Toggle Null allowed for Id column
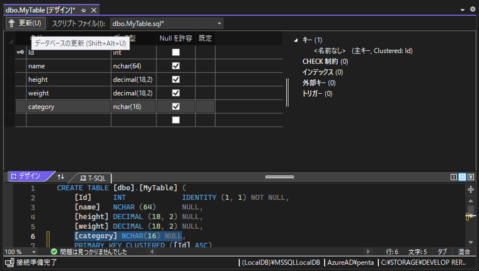This screenshot has height=271, width=479. [x=176, y=52]
